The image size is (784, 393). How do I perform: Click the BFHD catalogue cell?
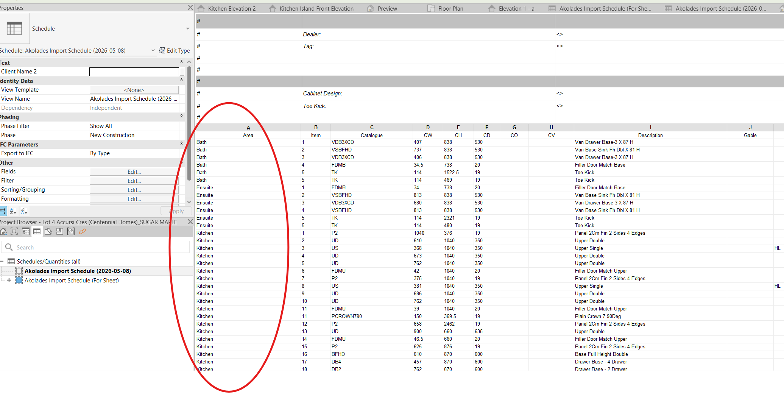(372, 354)
